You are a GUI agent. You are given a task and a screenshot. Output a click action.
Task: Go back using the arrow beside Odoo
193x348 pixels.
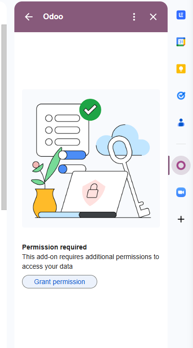click(29, 17)
